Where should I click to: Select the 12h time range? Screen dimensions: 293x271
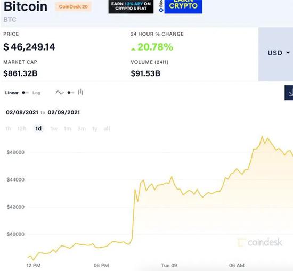[x=22, y=129]
